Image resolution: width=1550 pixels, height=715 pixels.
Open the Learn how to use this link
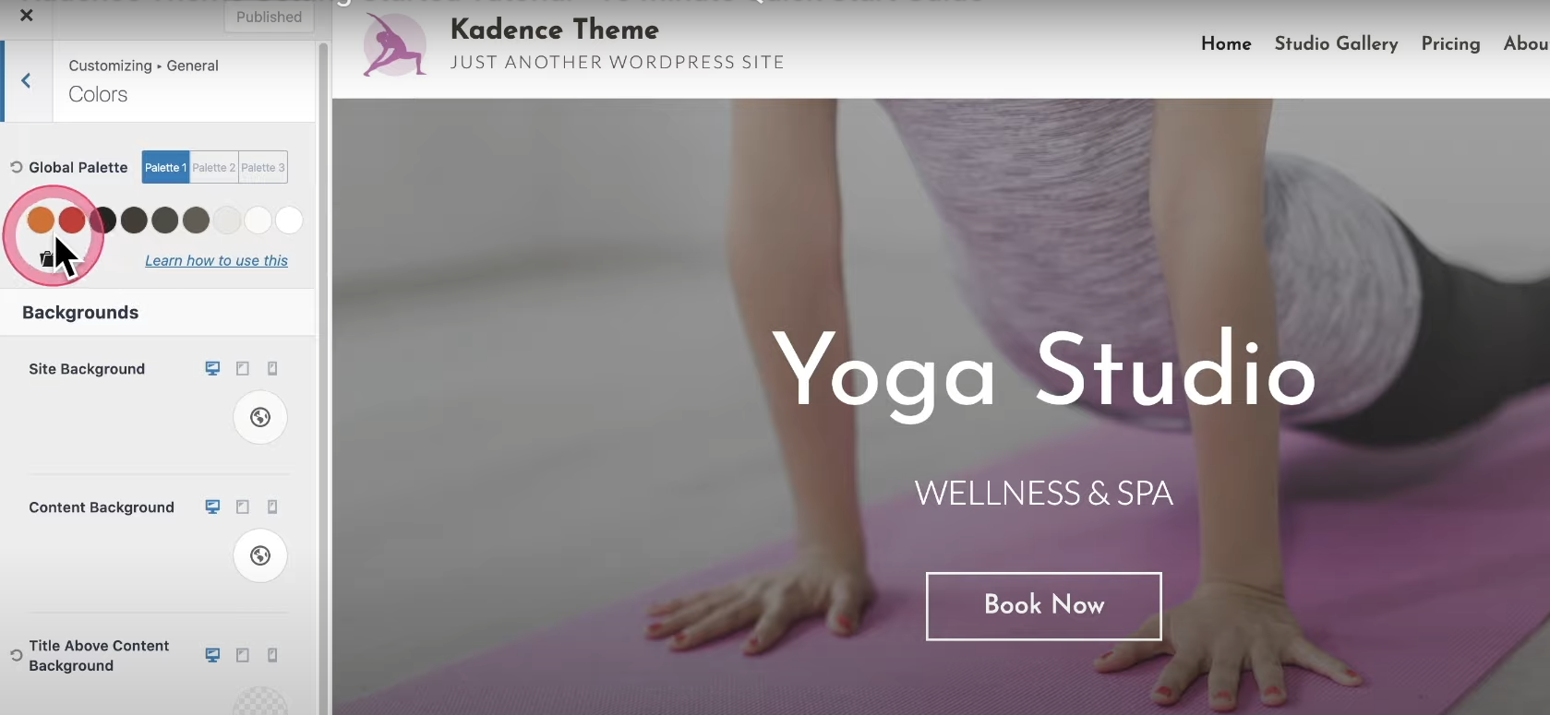point(216,261)
